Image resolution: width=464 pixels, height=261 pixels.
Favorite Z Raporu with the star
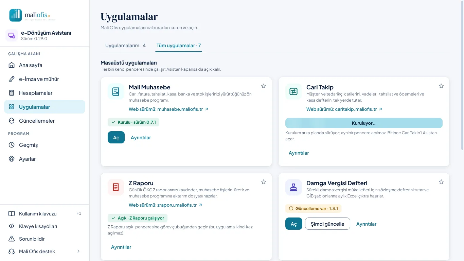(x=264, y=182)
